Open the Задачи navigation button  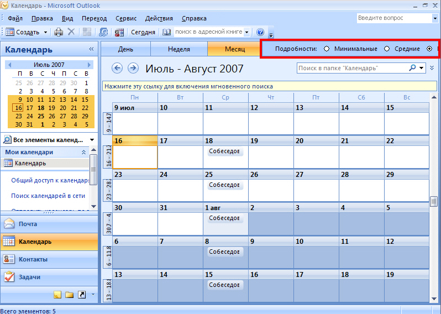point(49,277)
